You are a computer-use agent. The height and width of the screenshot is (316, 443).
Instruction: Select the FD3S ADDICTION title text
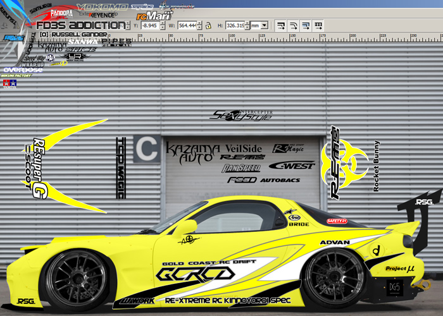(81, 25)
